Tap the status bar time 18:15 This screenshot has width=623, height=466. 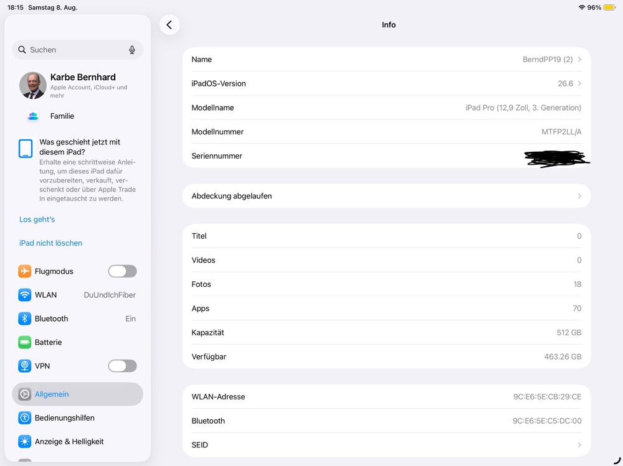pyautogui.click(x=16, y=7)
